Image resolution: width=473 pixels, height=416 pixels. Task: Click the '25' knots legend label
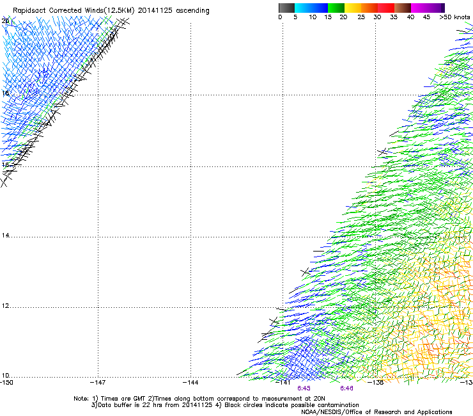click(x=361, y=17)
